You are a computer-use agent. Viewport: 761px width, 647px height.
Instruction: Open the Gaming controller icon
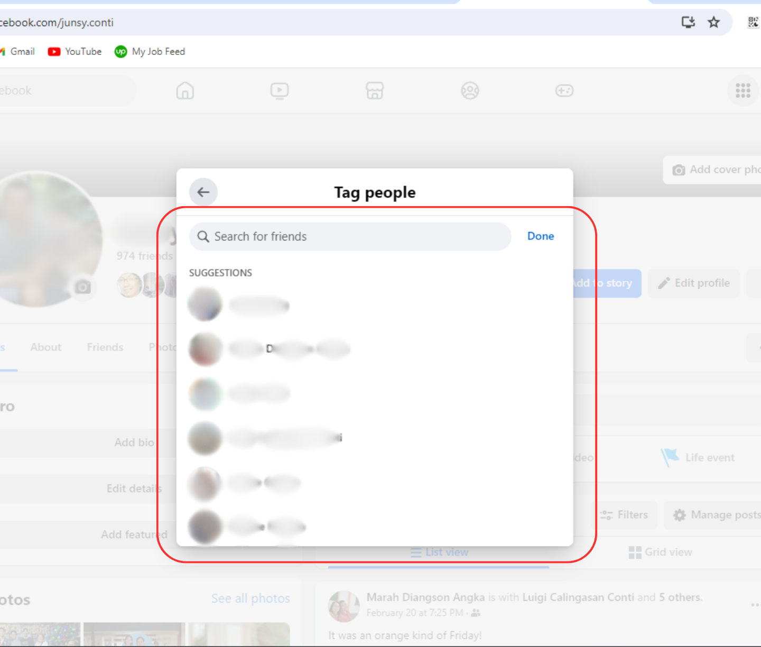pyautogui.click(x=564, y=90)
